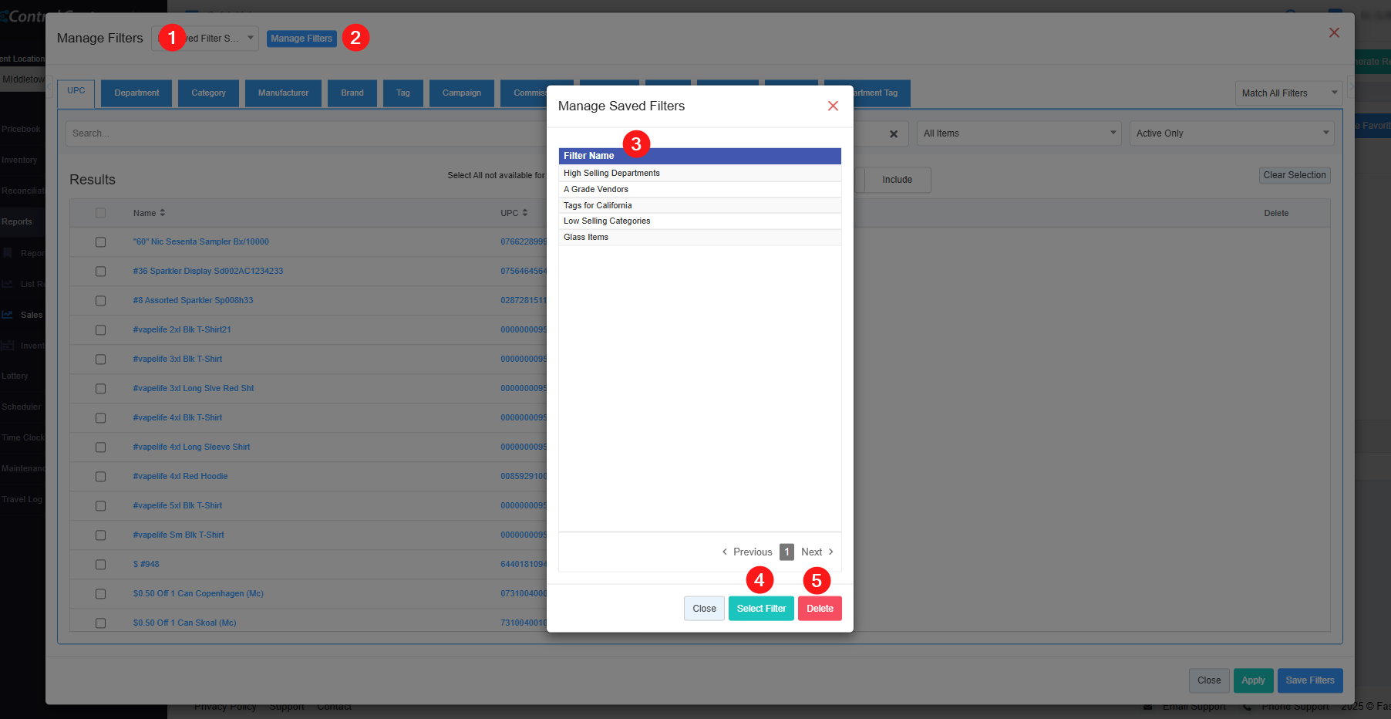Close the Manage Saved Filters dialog with X
Screen dimensions: 1391x719
(833, 106)
